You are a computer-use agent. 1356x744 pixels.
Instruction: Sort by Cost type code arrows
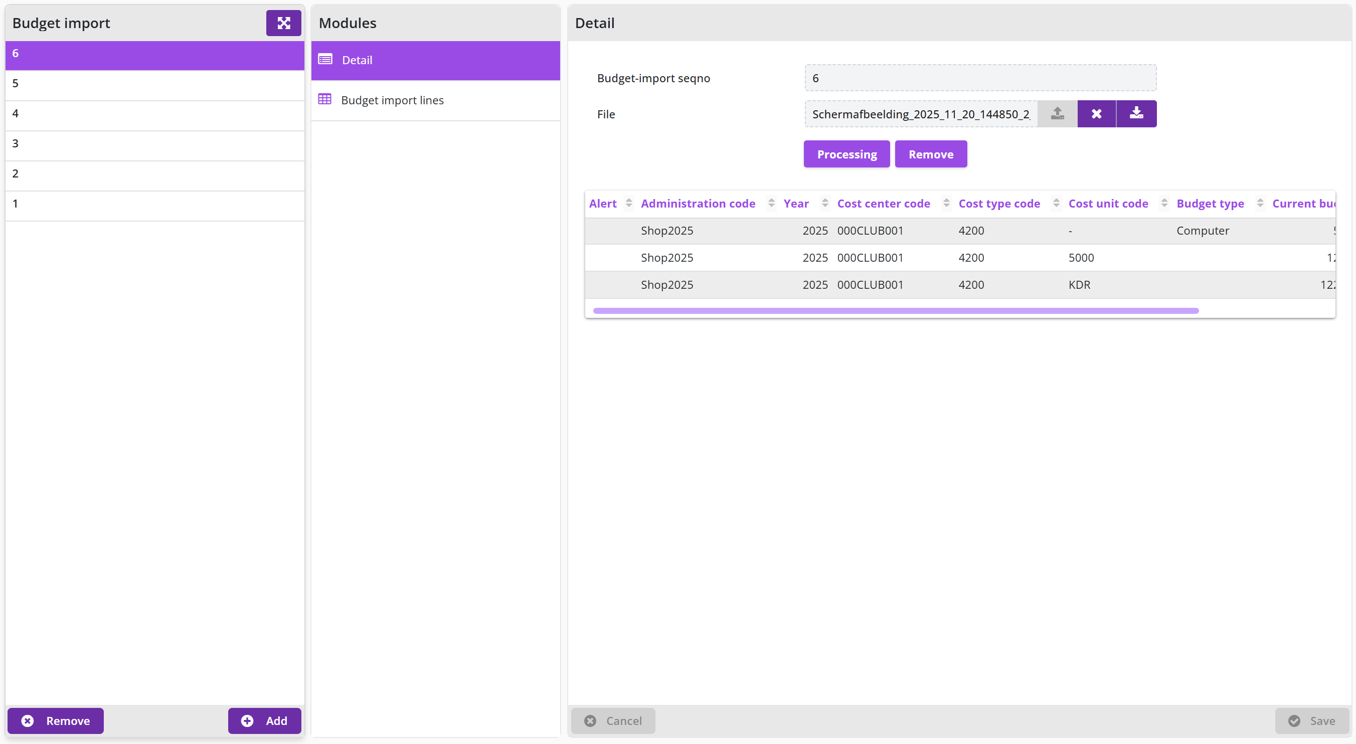pos(1056,203)
